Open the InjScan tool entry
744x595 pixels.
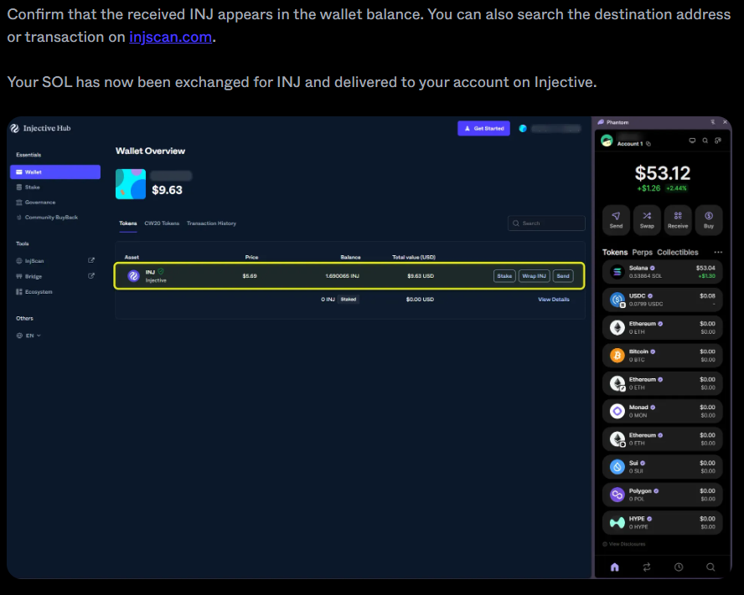click(30, 261)
